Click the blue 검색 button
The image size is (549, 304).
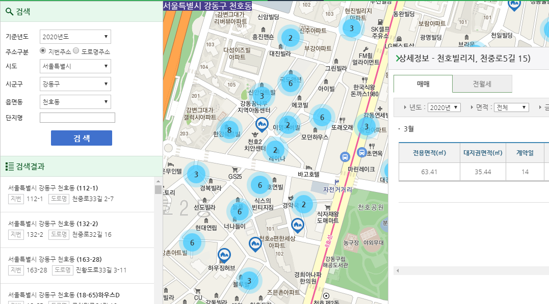coord(82,138)
